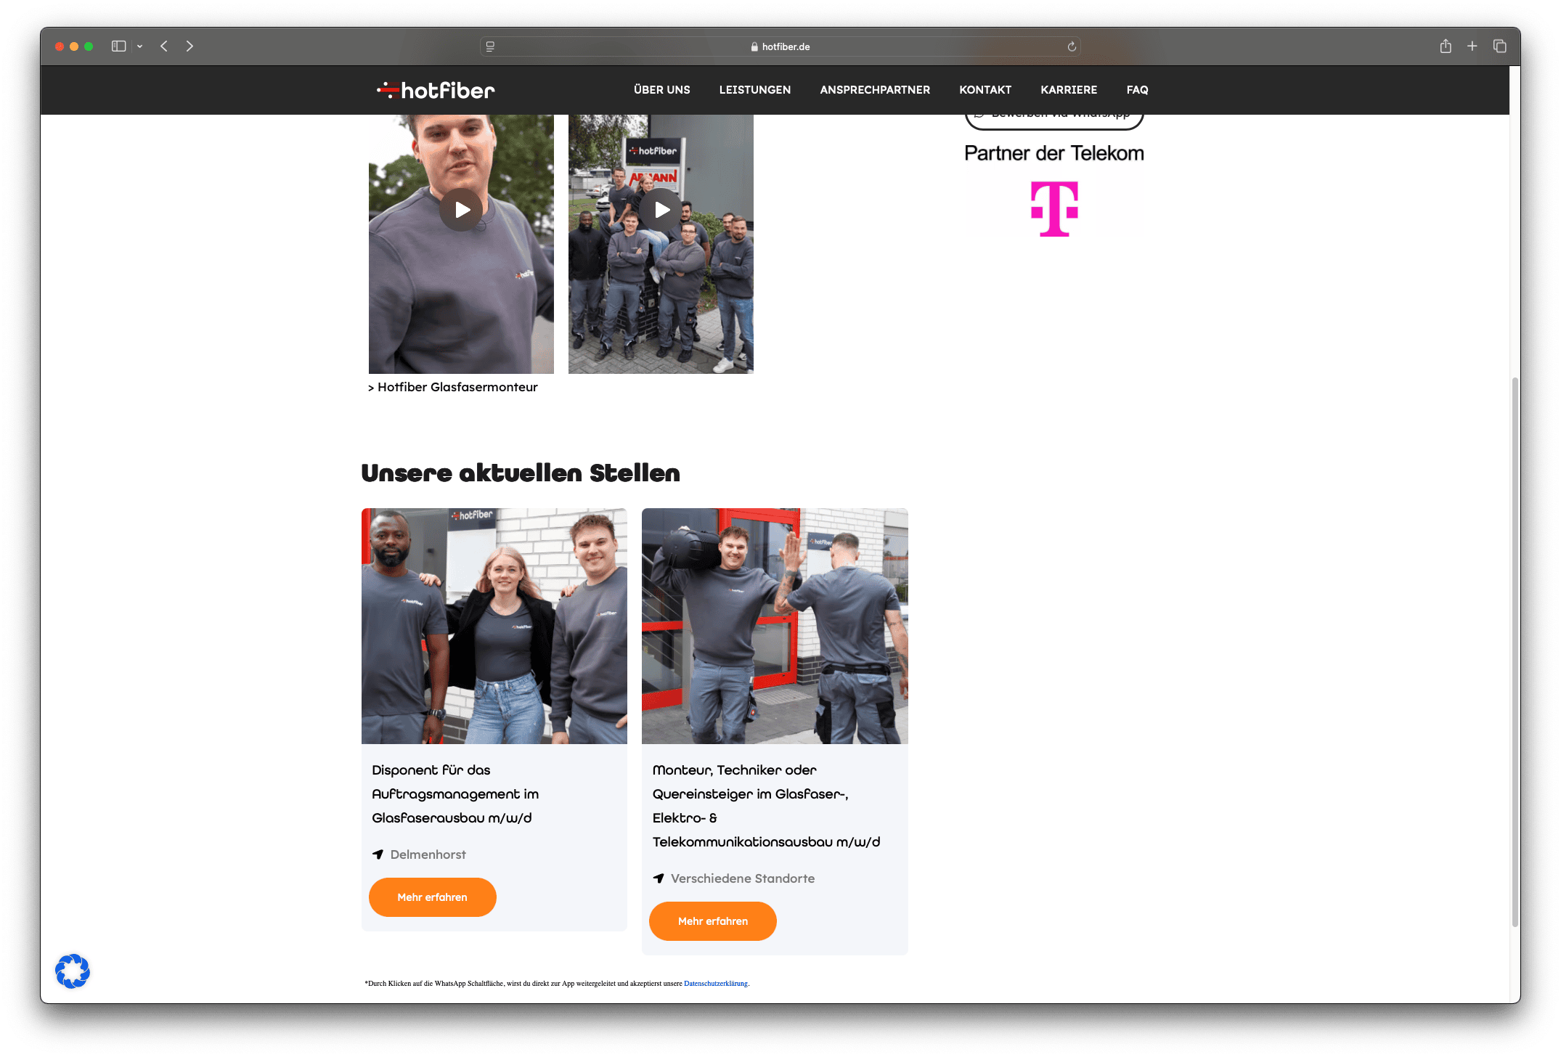1561x1057 pixels.
Task: Click Bewerben via WhatsApp button
Action: 1054,121
